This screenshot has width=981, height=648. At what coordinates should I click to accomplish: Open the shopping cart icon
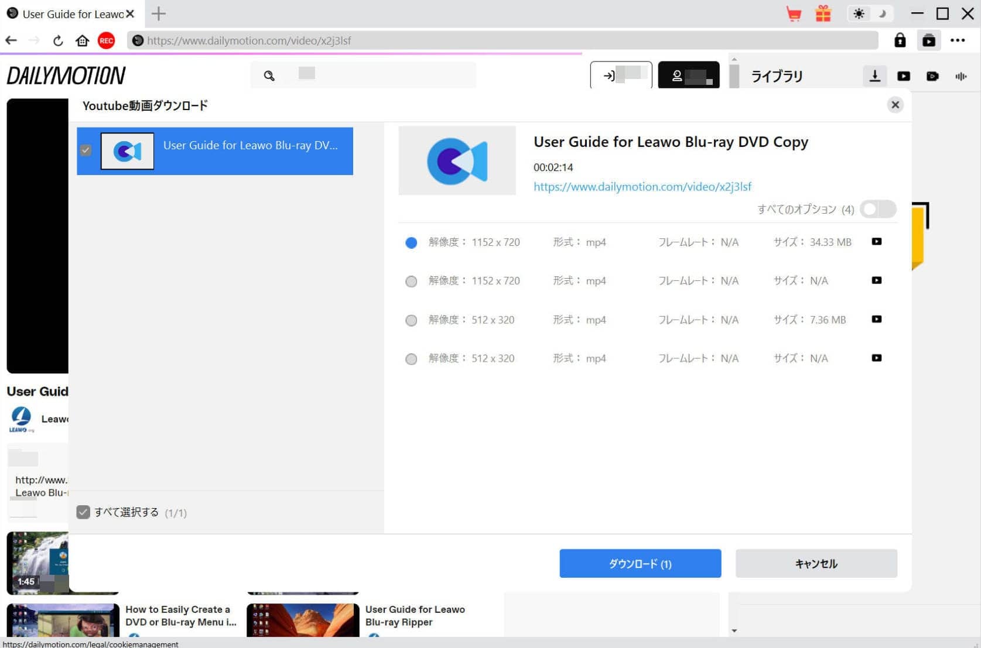(x=794, y=13)
